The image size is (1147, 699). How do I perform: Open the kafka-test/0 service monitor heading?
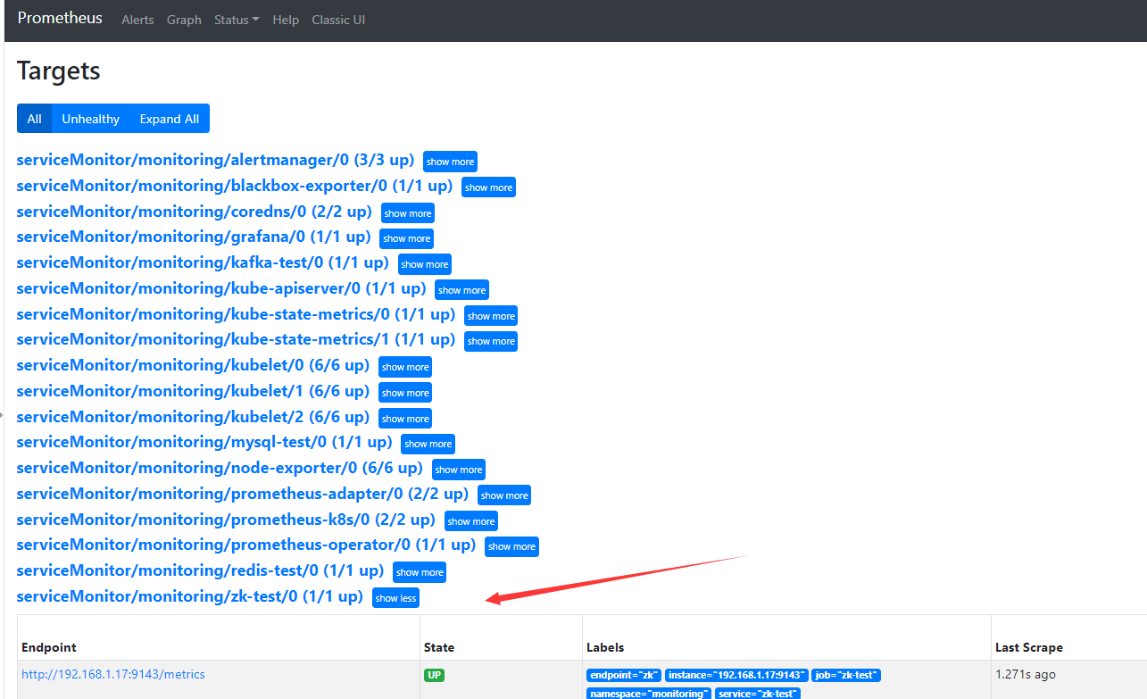point(203,262)
